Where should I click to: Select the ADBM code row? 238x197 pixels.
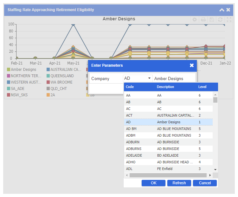pos(168,135)
